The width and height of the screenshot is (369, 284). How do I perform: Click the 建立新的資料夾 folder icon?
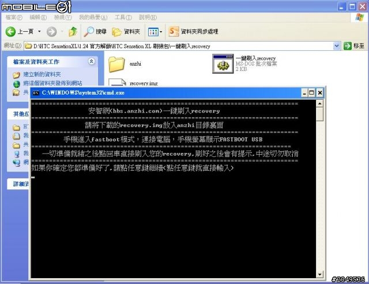(17, 75)
